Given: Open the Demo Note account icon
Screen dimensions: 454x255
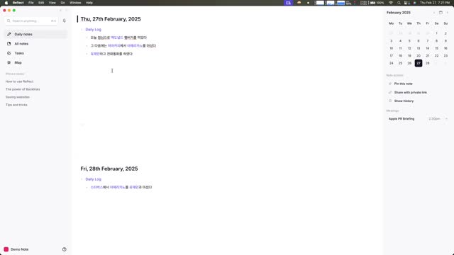Looking at the screenshot, I should 6,249.
